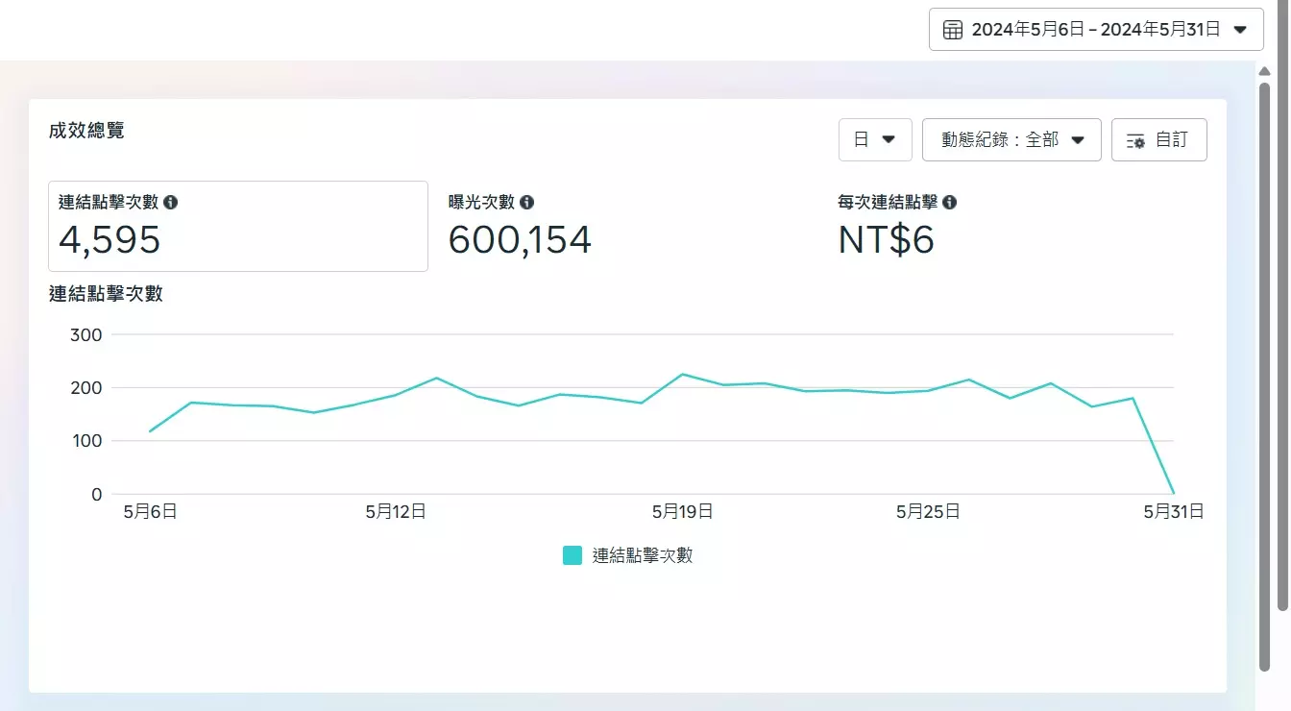Screen dimensions: 1291x711
Task: Click info icon beside 連結點擊次數
Action: 171,203
